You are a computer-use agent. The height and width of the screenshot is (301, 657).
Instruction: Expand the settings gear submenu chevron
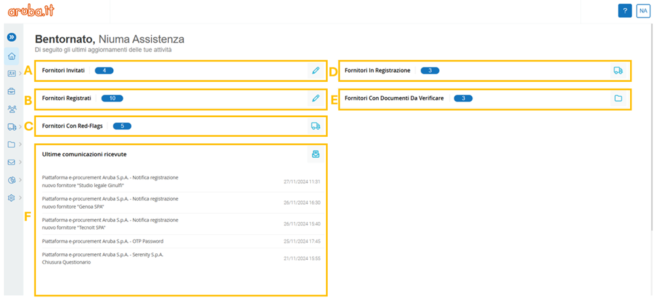point(20,198)
